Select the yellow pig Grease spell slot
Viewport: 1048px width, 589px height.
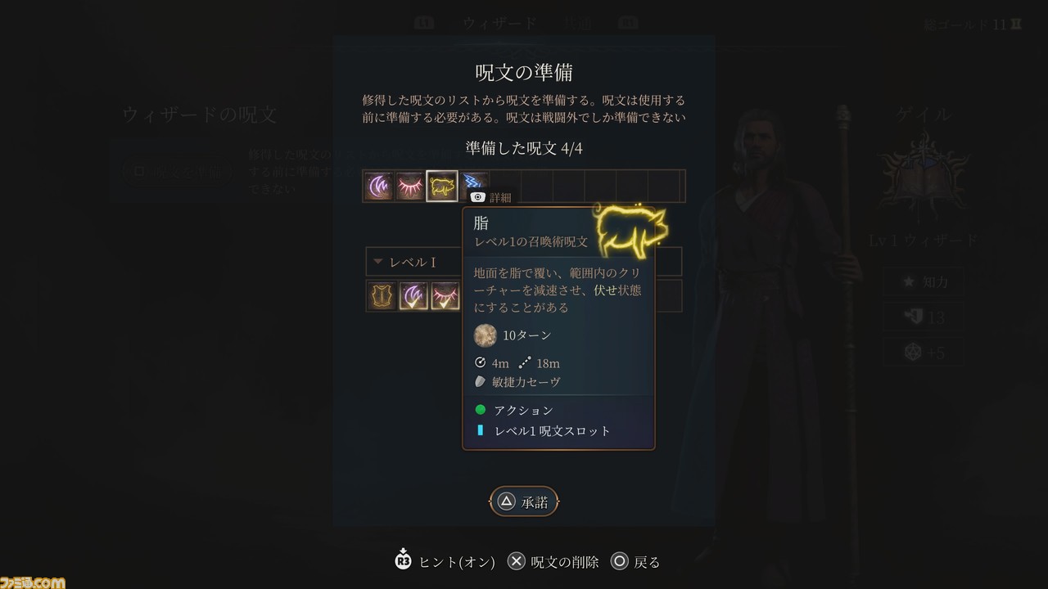442,187
